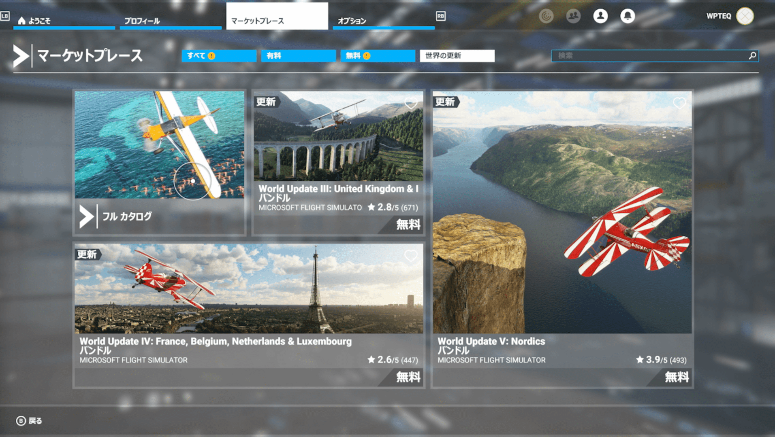Click the RB bumper icon
Image resolution: width=775 pixels, height=437 pixels.
[440, 16]
